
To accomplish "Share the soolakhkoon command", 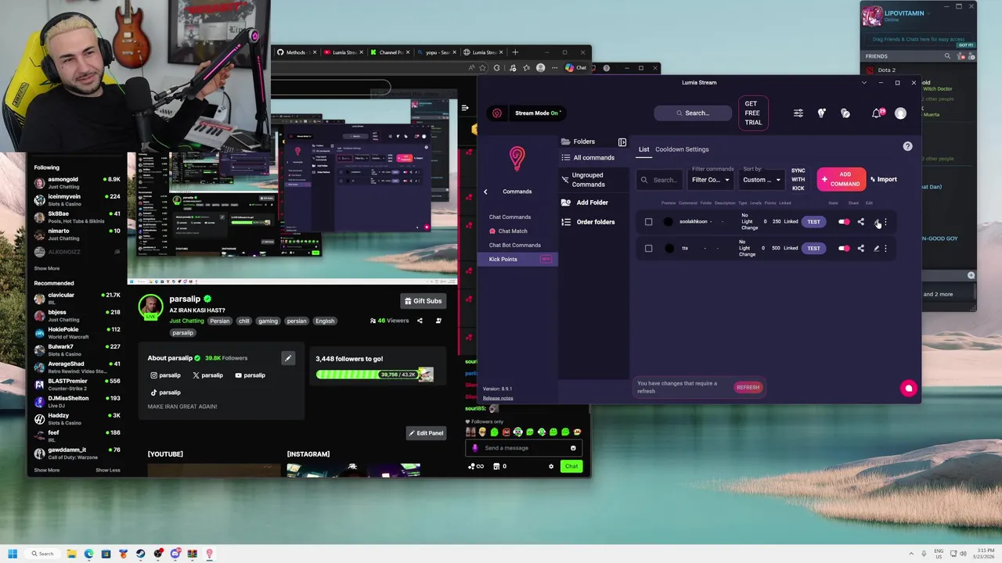I will pos(860,222).
